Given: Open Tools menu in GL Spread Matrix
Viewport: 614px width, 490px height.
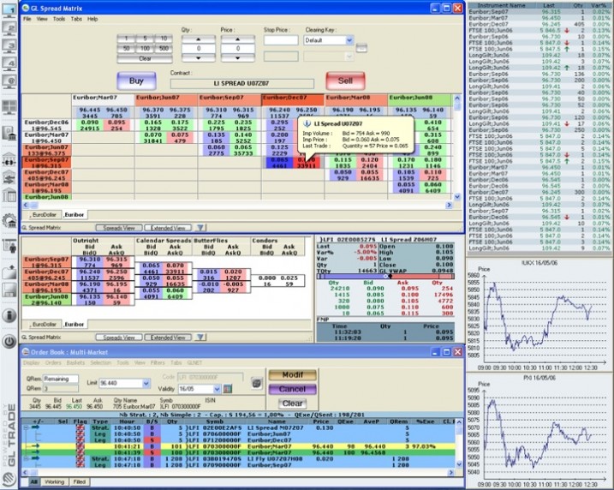Looking at the screenshot, I should click(59, 19).
